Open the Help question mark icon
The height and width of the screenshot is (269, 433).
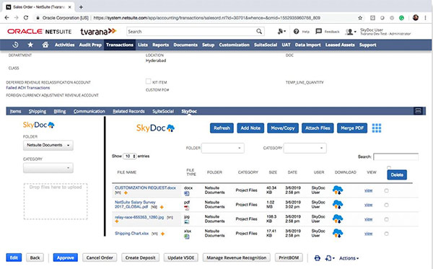coord(297,32)
